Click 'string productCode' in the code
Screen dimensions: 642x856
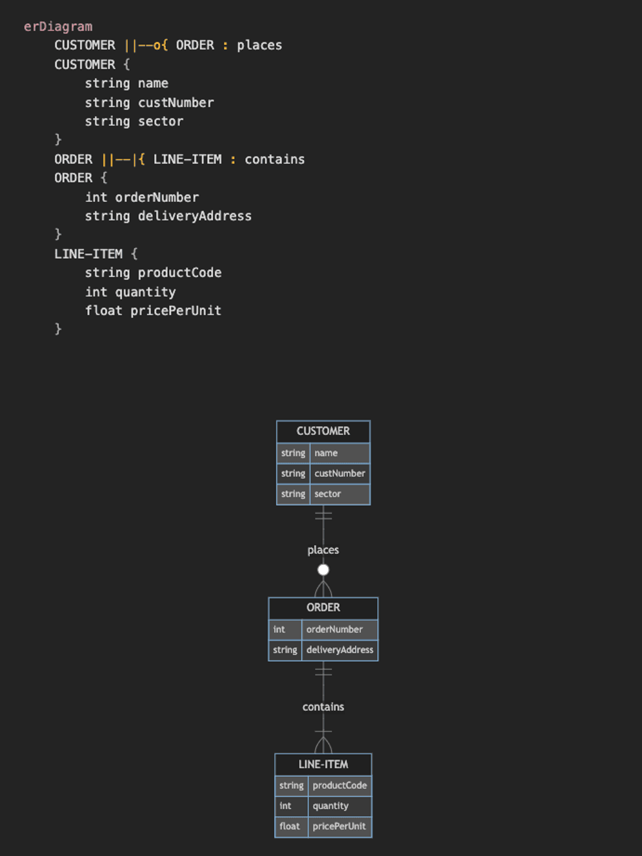(153, 273)
